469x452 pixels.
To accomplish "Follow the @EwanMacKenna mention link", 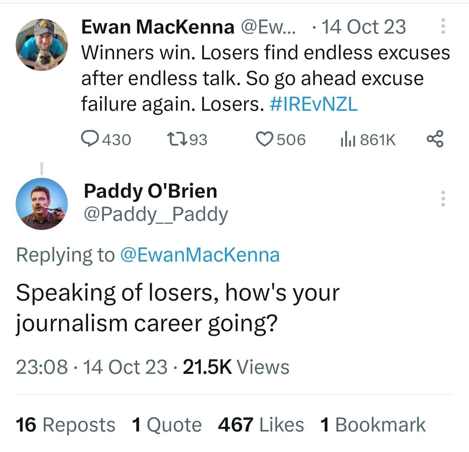I will [x=200, y=255].
